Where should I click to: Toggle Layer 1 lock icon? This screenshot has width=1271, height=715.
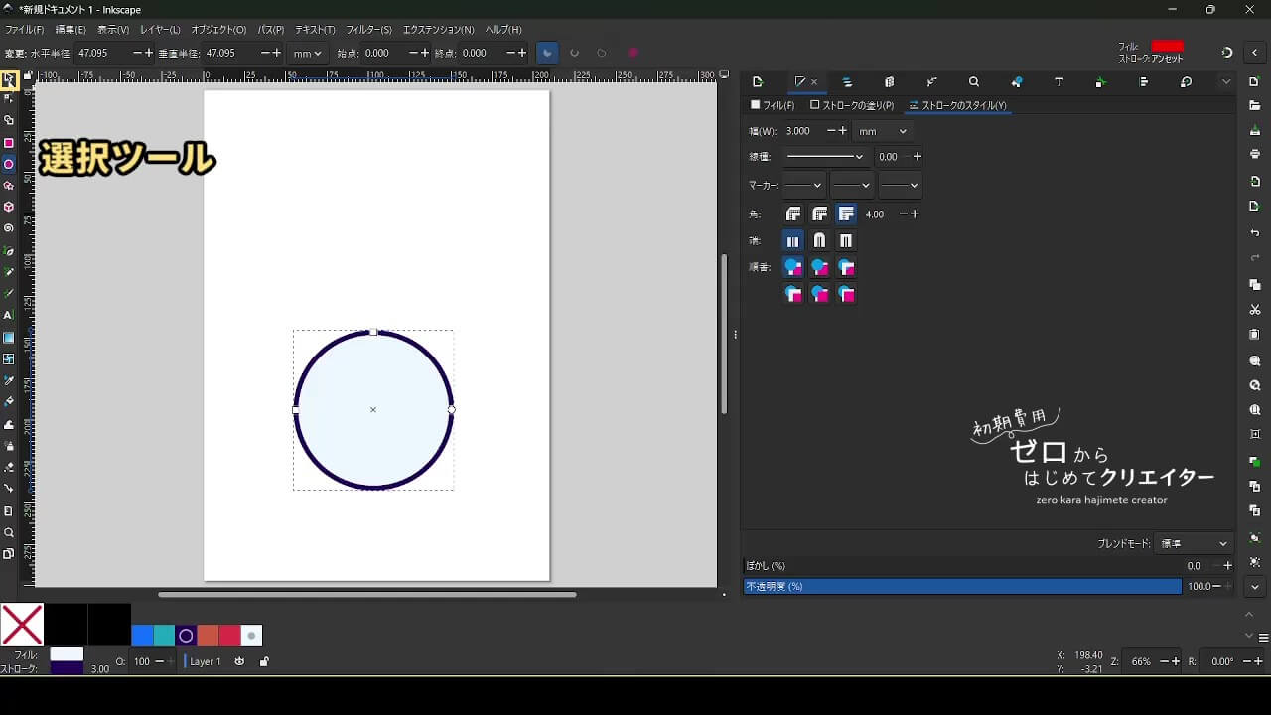pos(264,661)
